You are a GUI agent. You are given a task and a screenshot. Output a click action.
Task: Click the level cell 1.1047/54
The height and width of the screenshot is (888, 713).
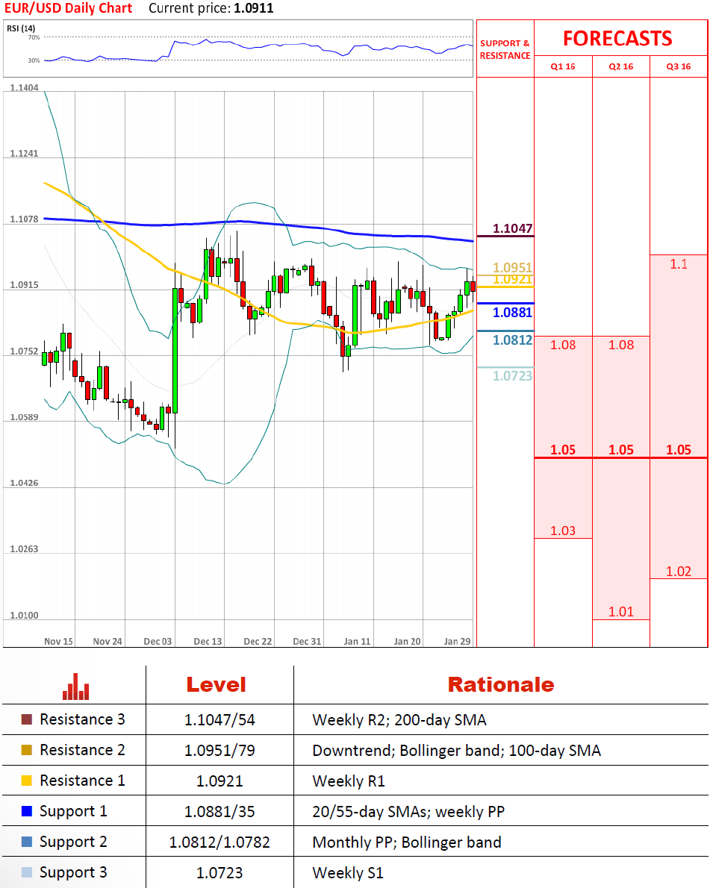pos(219,720)
